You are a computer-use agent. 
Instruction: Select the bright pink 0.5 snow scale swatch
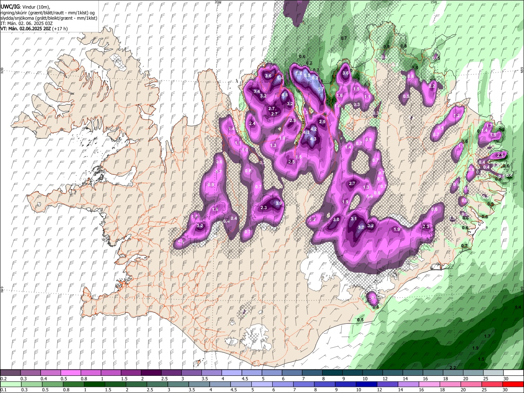pos(70,373)
